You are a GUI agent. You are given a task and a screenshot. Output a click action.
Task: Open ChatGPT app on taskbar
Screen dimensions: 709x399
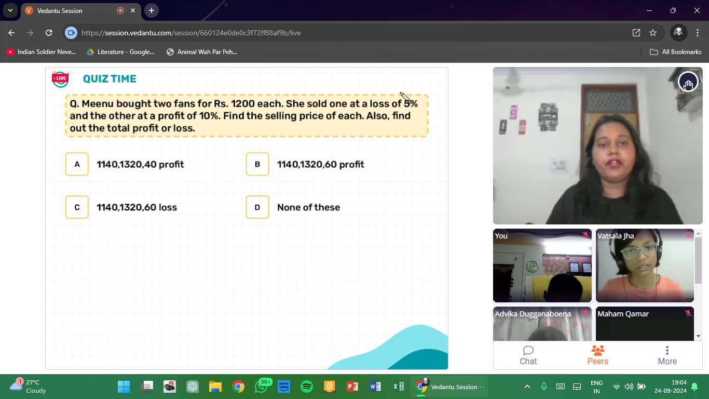tap(193, 387)
